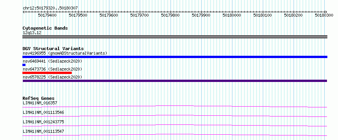338x140 pixels.
Task: Open the Cytogenetic Bands track heading
Action: (45, 28)
